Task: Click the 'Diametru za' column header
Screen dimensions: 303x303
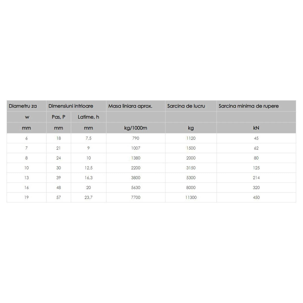Action: [x=23, y=106]
